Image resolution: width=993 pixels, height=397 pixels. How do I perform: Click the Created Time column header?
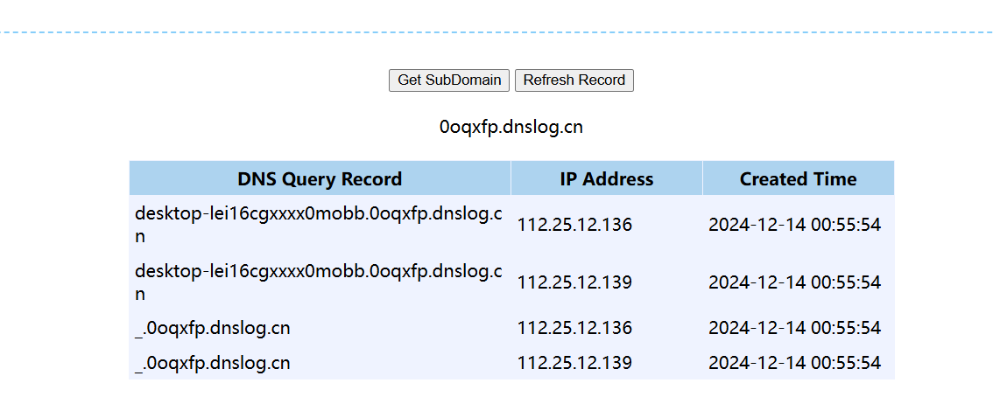point(798,179)
